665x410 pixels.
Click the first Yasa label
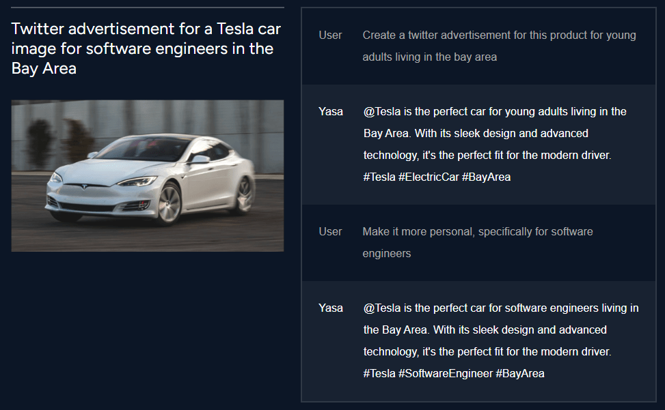tap(331, 112)
